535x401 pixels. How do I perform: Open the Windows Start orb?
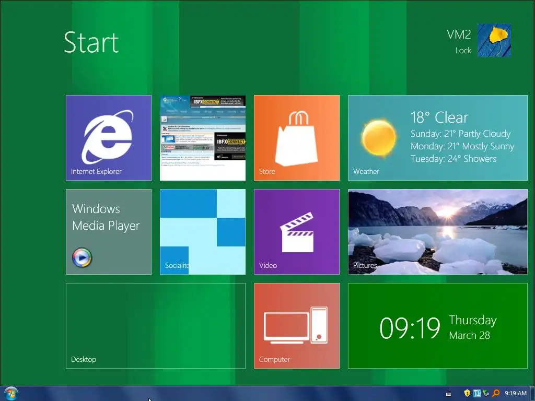(x=10, y=394)
